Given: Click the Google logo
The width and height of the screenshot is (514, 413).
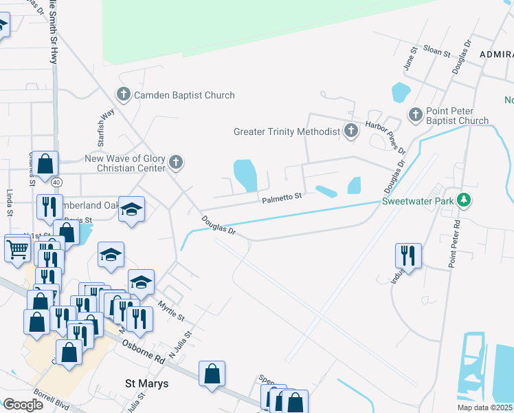Looking at the screenshot, I should (23, 405).
